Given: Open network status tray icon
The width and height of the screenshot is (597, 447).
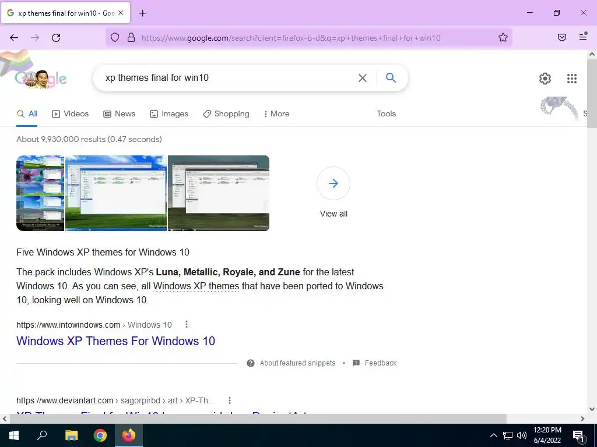Looking at the screenshot, I should point(508,435).
